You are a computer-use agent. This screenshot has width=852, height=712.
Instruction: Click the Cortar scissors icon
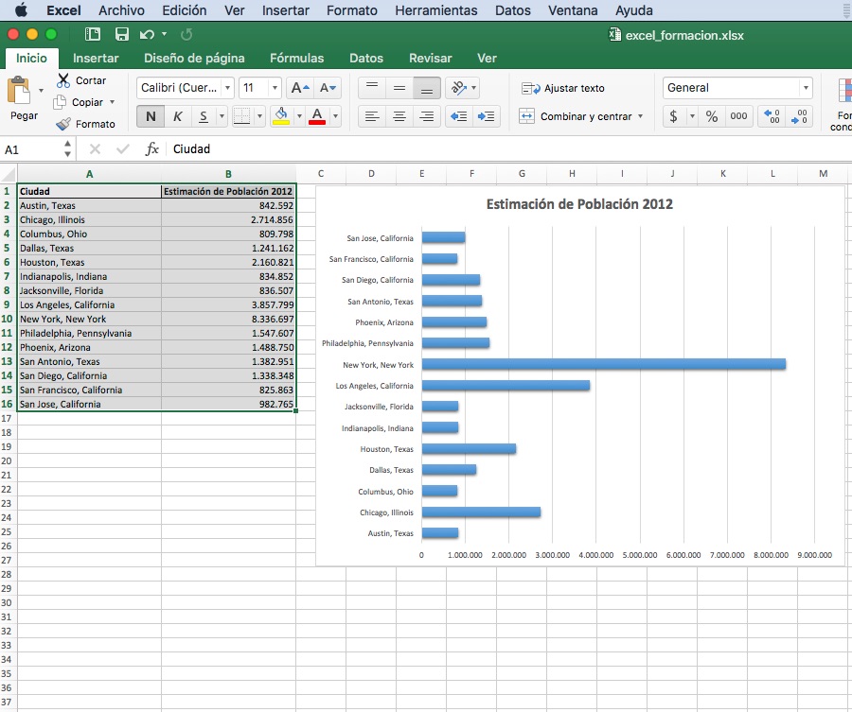click(x=63, y=80)
